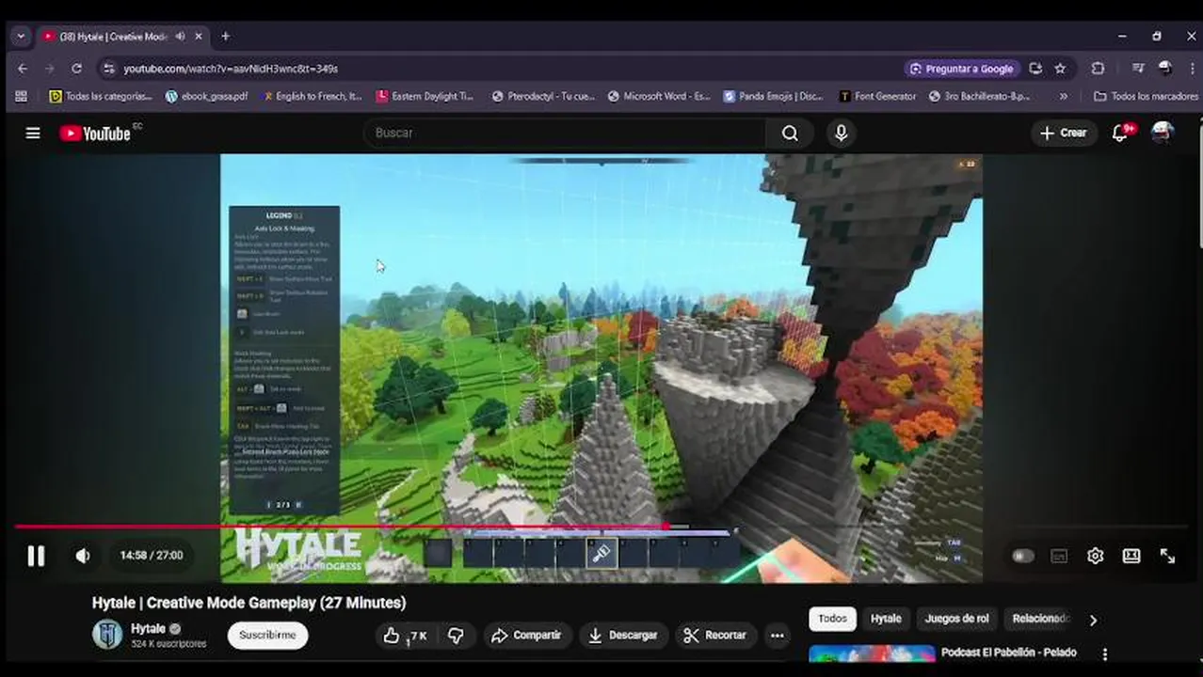Click the site info icon beside the URL

click(108, 69)
